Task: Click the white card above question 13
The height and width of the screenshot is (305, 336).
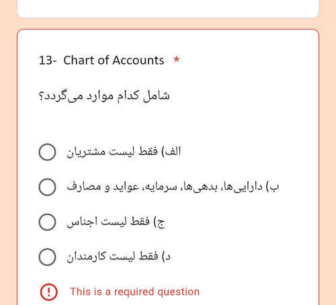Action: pos(168,9)
